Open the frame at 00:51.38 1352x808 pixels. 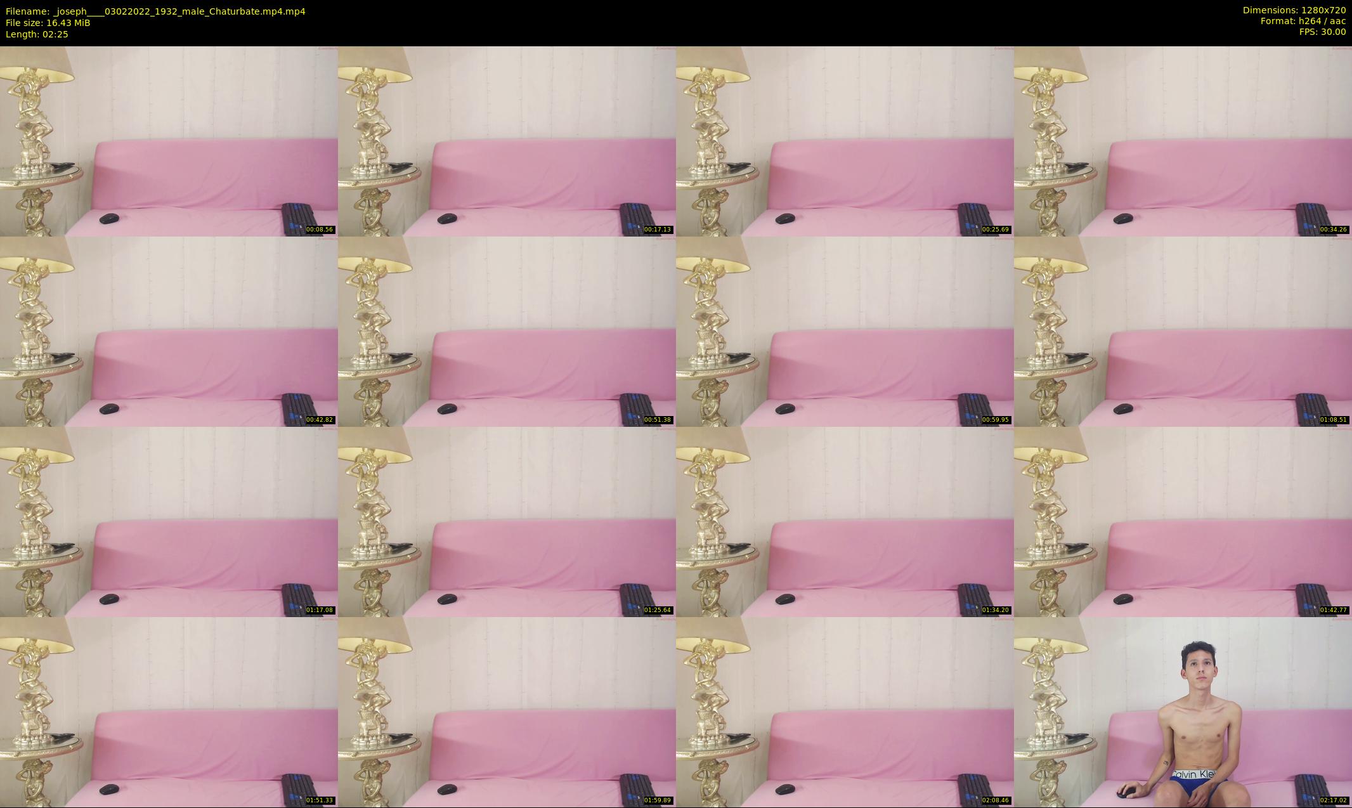tap(507, 331)
